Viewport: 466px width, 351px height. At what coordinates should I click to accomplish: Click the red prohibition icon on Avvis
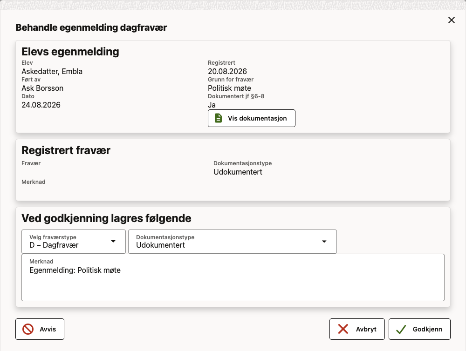pos(28,329)
